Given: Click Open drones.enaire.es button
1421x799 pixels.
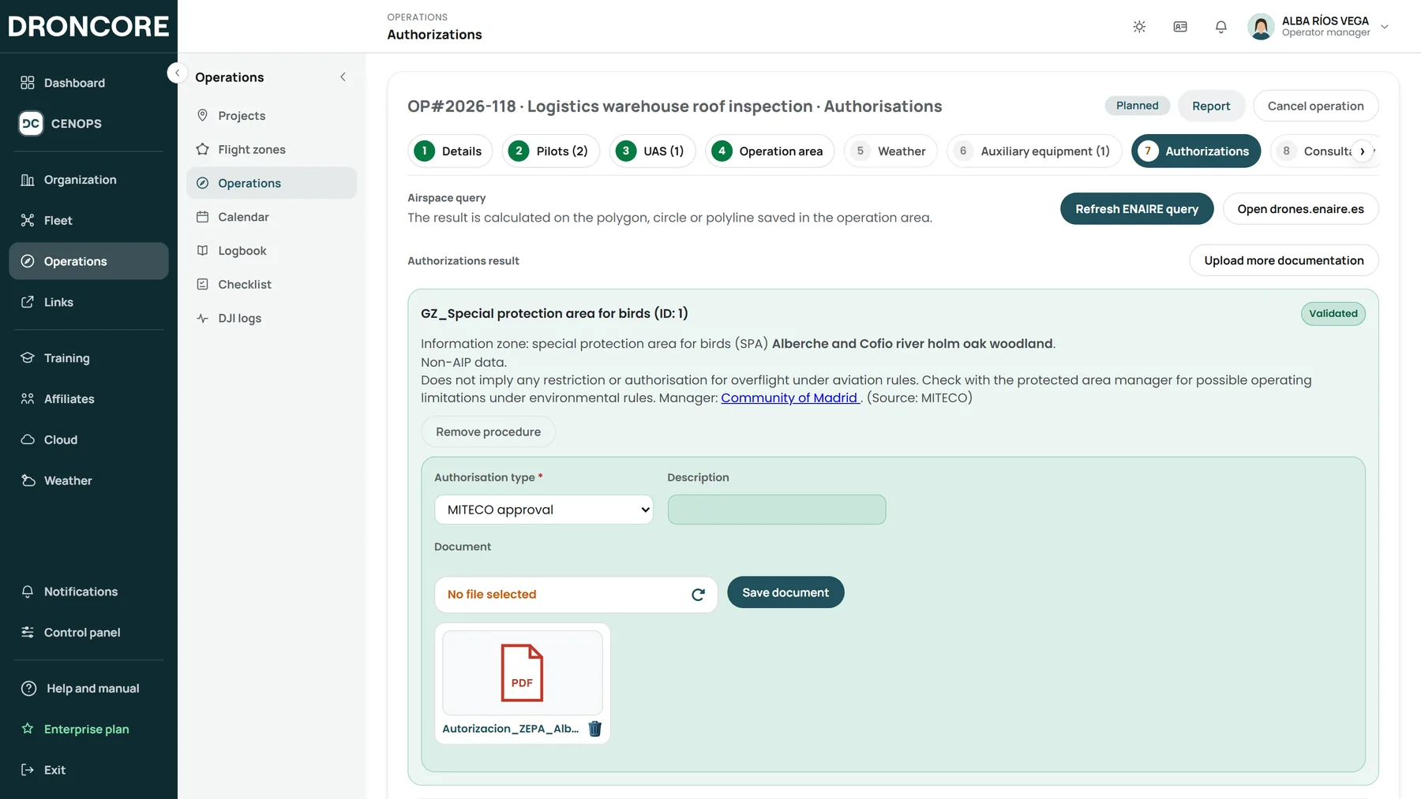Looking at the screenshot, I should 1300,209.
